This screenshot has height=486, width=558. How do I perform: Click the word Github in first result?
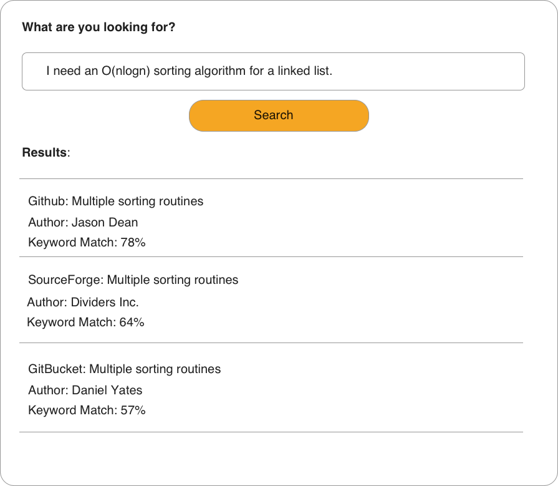pyautogui.click(x=48, y=202)
